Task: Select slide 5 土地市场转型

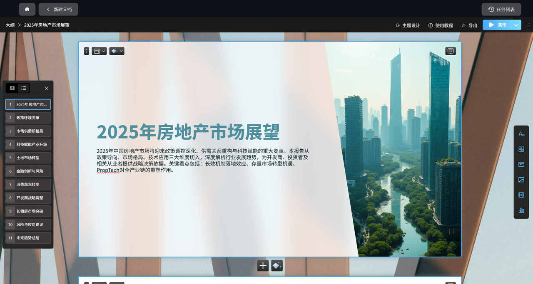Action: pos(28,158)
